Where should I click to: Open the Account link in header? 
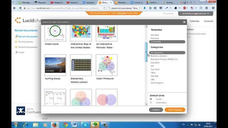tap(208, 21)
